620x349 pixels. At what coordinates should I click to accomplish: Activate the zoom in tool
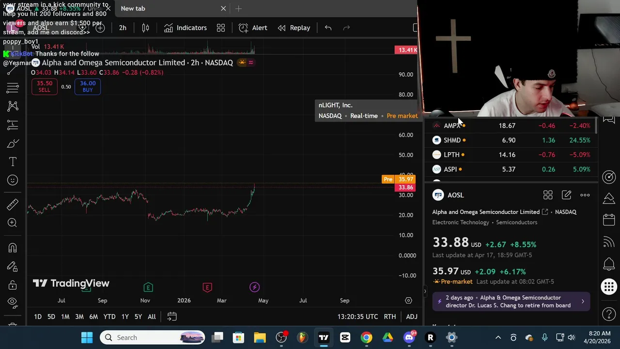(13, 222)
